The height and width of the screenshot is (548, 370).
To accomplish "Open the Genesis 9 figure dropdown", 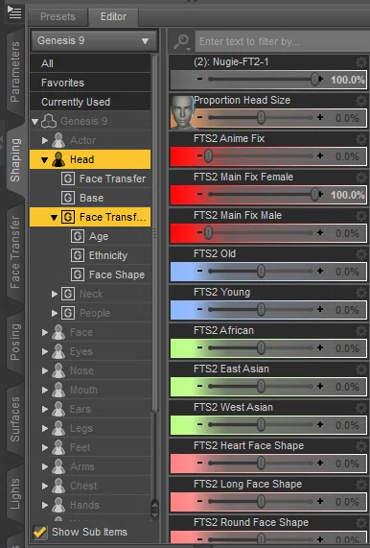I will (x=94, y=41).
